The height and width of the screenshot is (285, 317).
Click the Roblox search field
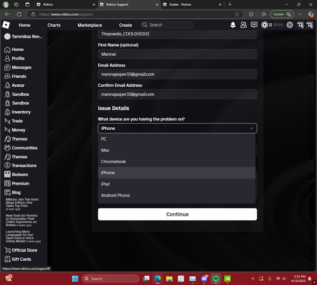coord(167,25)
